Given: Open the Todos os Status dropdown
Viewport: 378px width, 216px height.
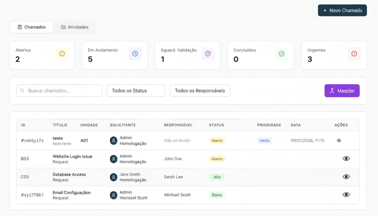Looking at the screenshot, I should pyautogui.click(x=136, y=91).
